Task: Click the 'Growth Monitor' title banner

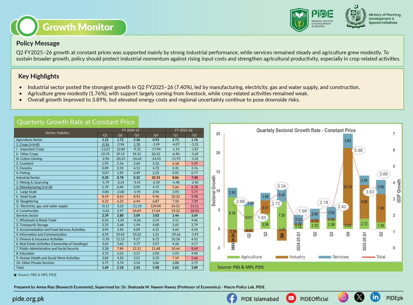Action: pos(78,27)
